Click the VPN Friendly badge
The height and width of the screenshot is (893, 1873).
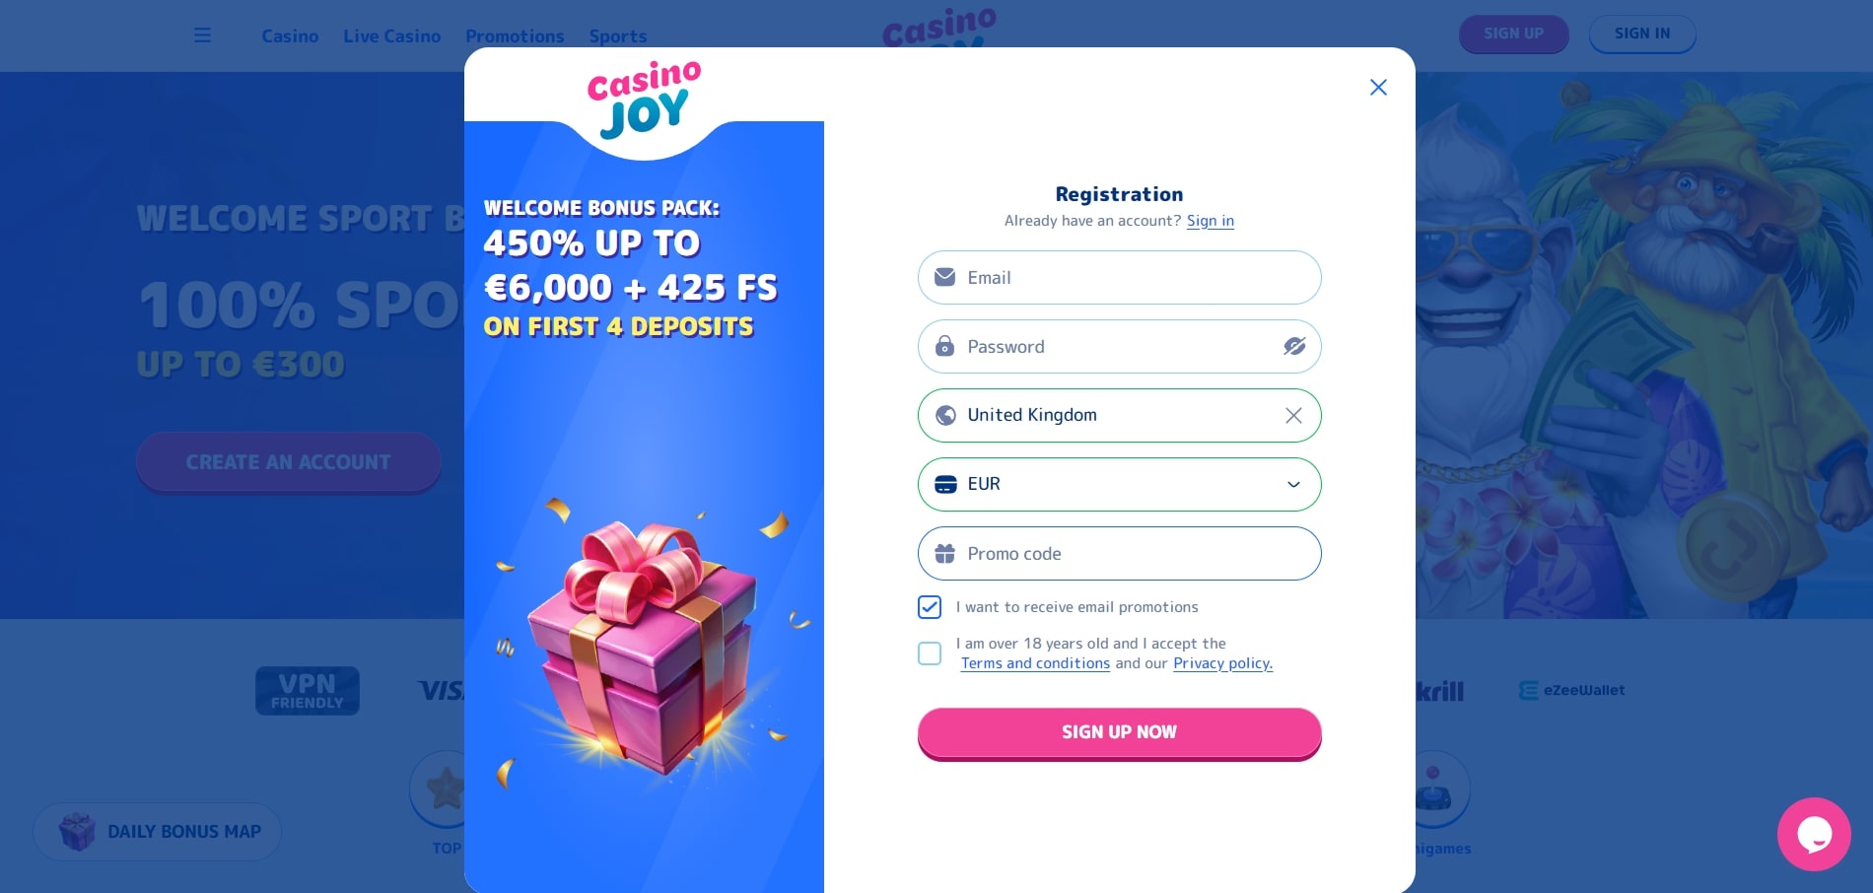pos(307,691)
